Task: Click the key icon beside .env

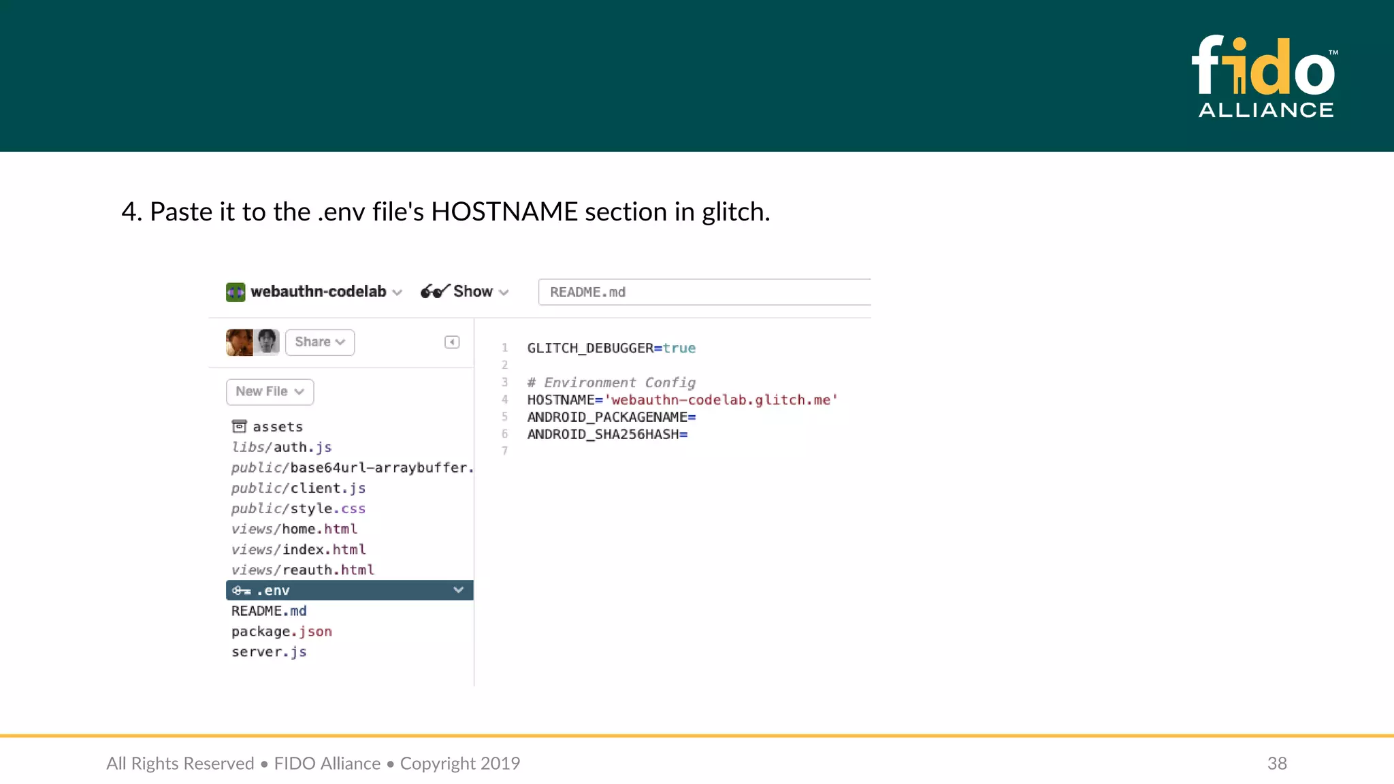Action: point(241,591)
